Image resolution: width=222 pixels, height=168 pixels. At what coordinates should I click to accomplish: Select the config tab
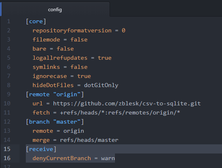[x=55, y=10]
